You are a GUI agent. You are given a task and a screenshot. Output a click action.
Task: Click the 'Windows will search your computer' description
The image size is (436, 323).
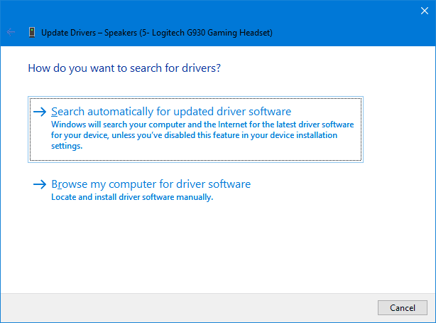click(202, 135)
